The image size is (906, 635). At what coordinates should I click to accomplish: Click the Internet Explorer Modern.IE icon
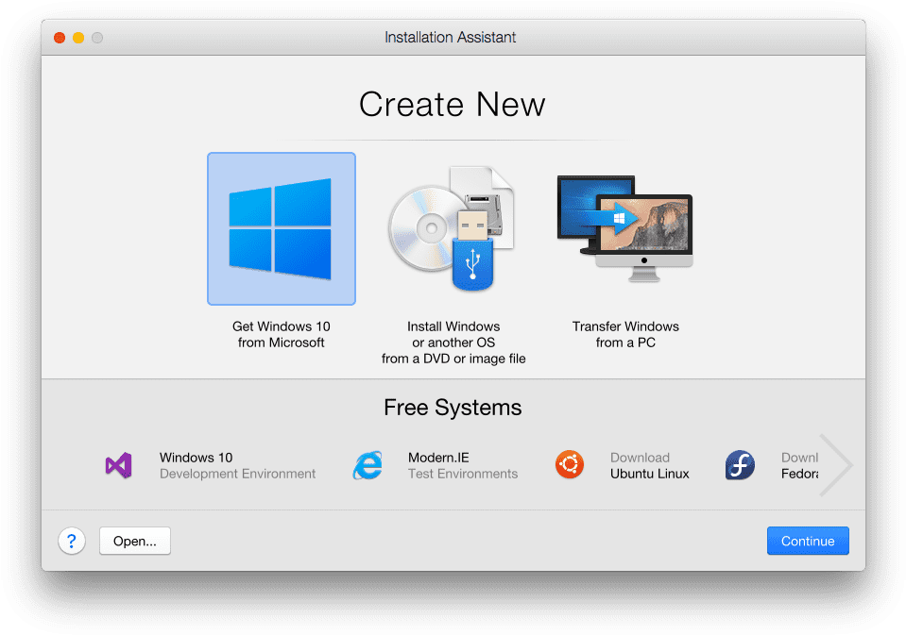368,465
